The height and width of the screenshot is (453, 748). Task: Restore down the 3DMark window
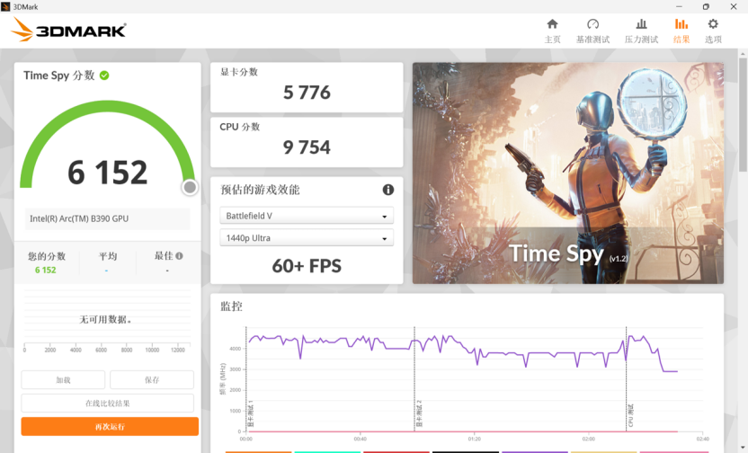coord(706,6)
